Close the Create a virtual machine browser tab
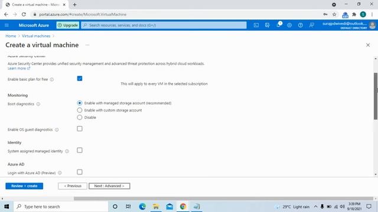This screenshot has height=212, width=378. [x=64, y=5]
